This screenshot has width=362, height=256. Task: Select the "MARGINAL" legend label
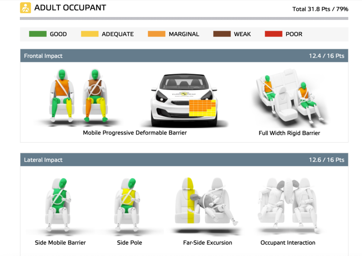point(184,34)
